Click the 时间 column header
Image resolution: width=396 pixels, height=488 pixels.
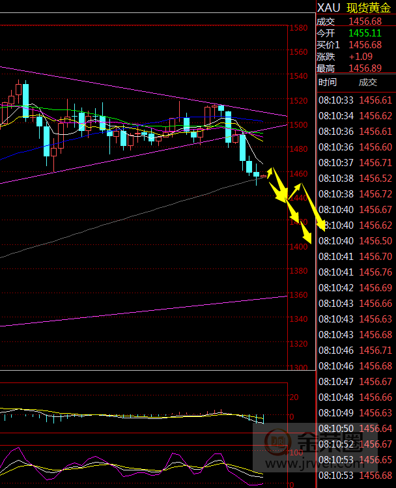pos(328,82)
